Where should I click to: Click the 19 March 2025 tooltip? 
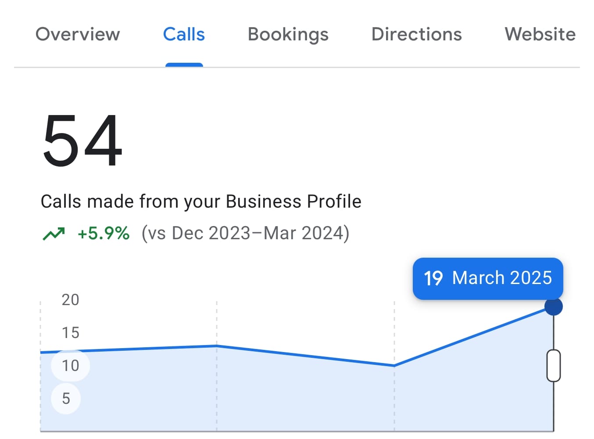(x=487, y=278)
